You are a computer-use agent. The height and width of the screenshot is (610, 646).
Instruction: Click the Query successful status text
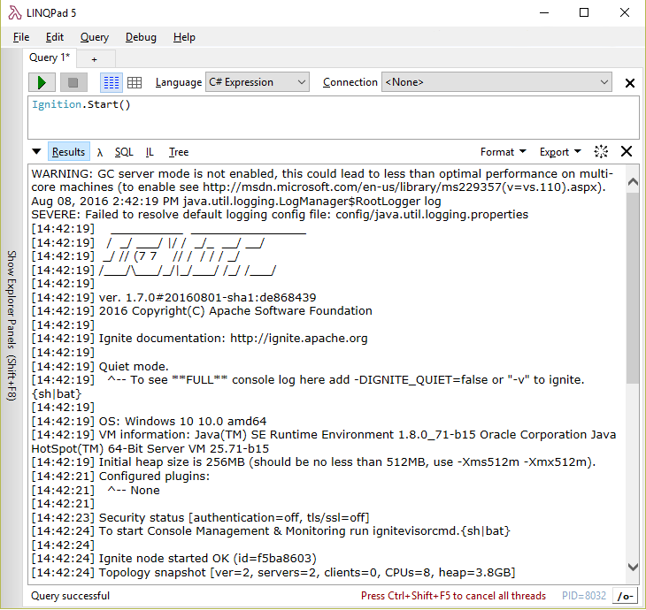(71, 596)
